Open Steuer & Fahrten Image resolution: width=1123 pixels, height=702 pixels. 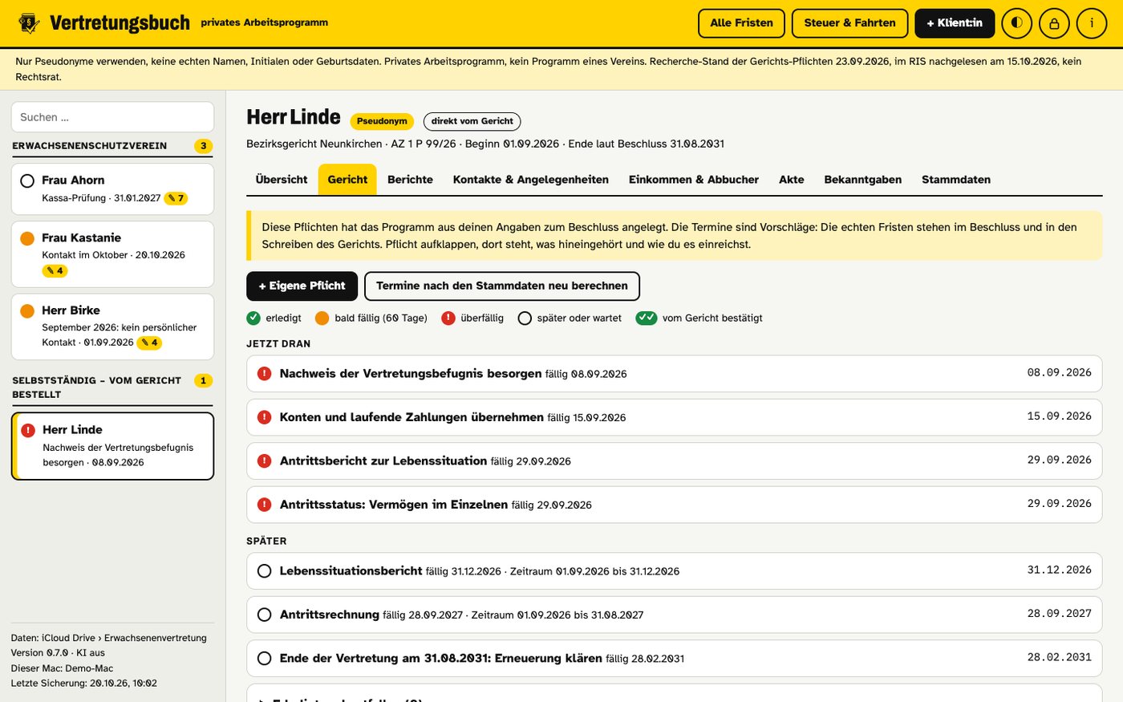(x=850, y=23)
